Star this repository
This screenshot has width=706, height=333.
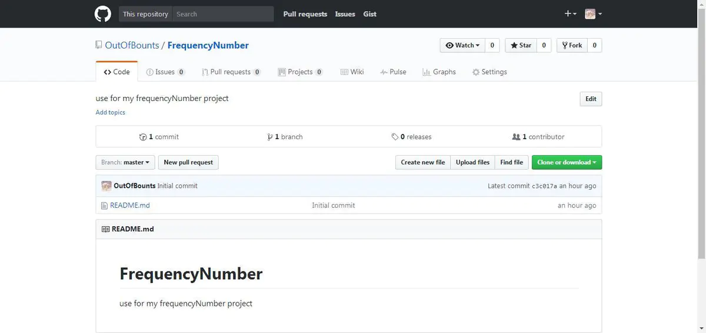[521, 45]
